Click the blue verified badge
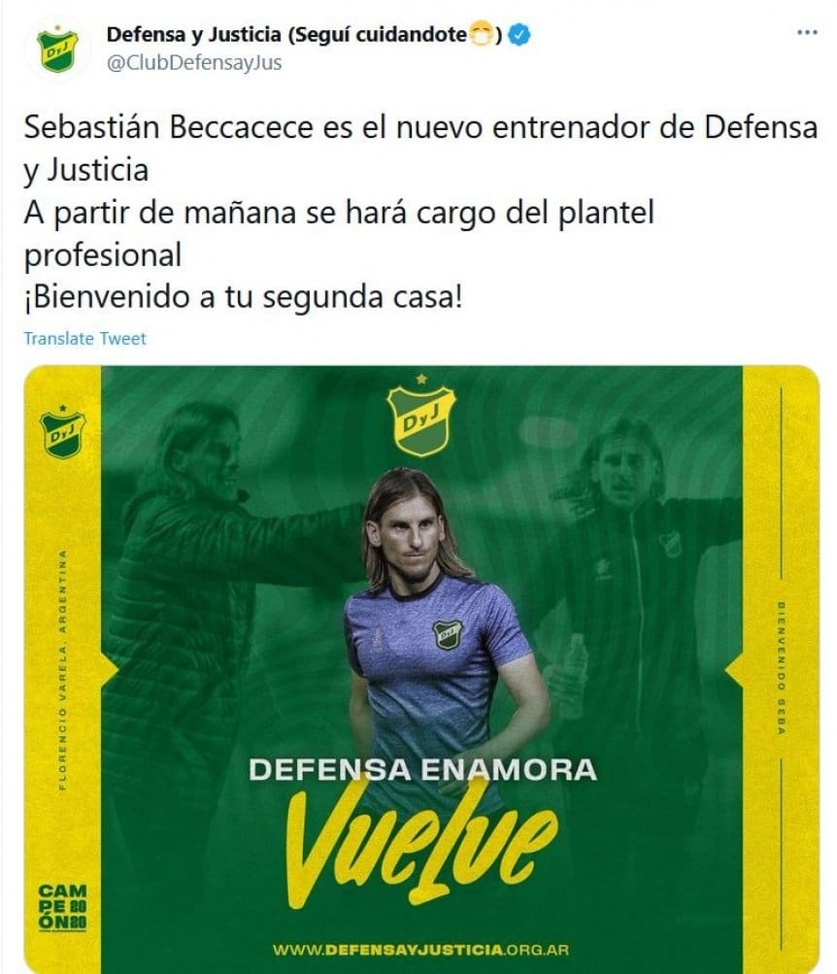Image resolution: width=837 pixels, height=974 pixels. pos(519,35)
